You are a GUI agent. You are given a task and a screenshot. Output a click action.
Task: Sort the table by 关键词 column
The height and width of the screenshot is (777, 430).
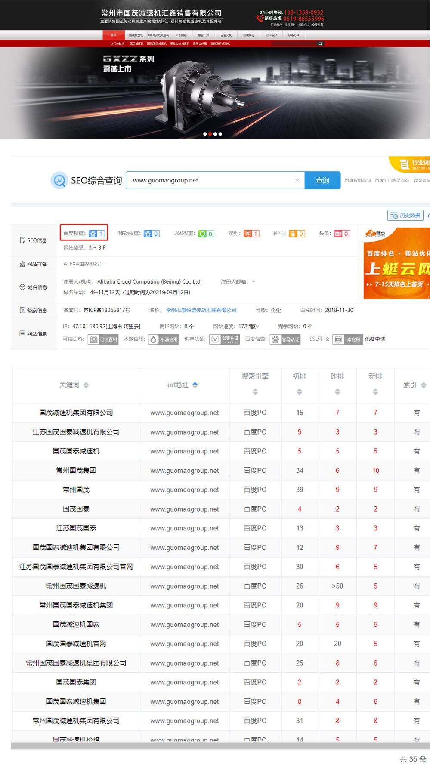[x=86, y=385]
